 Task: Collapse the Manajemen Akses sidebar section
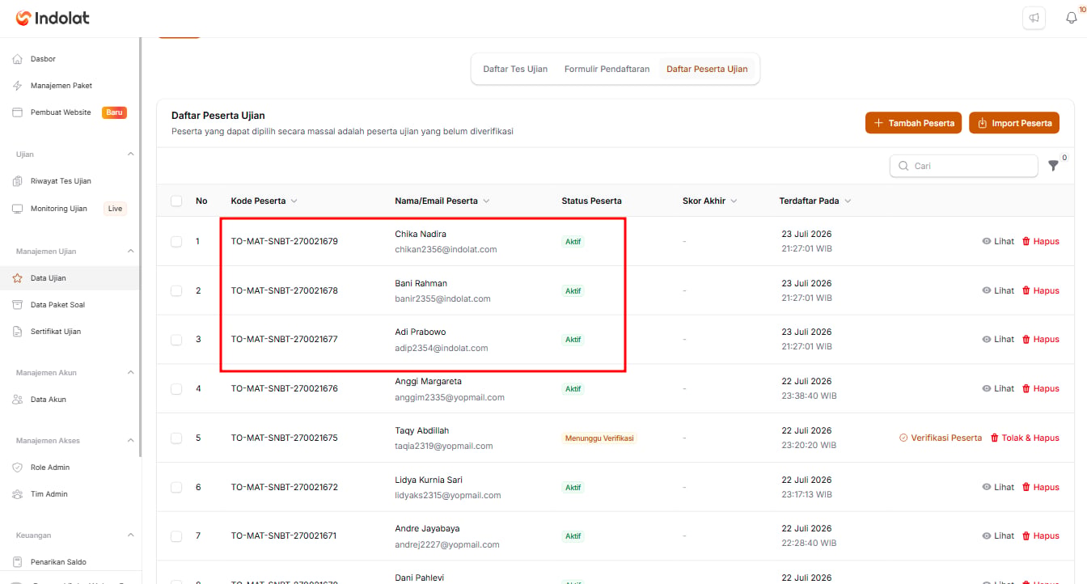[131, 440]
